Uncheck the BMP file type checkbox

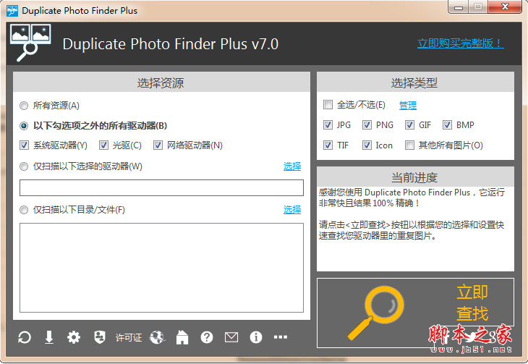coord(447,125)
